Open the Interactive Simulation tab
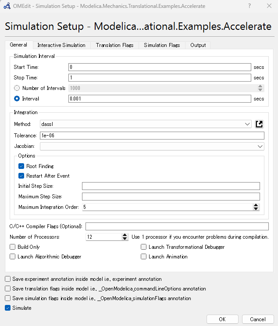 pyautogui.click(x=61, y=45)
